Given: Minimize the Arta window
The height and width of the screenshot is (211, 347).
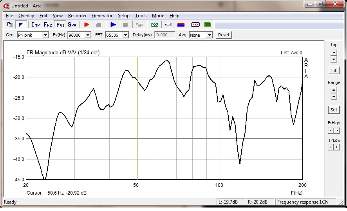Looking at the screenshot, I should 310,4.
